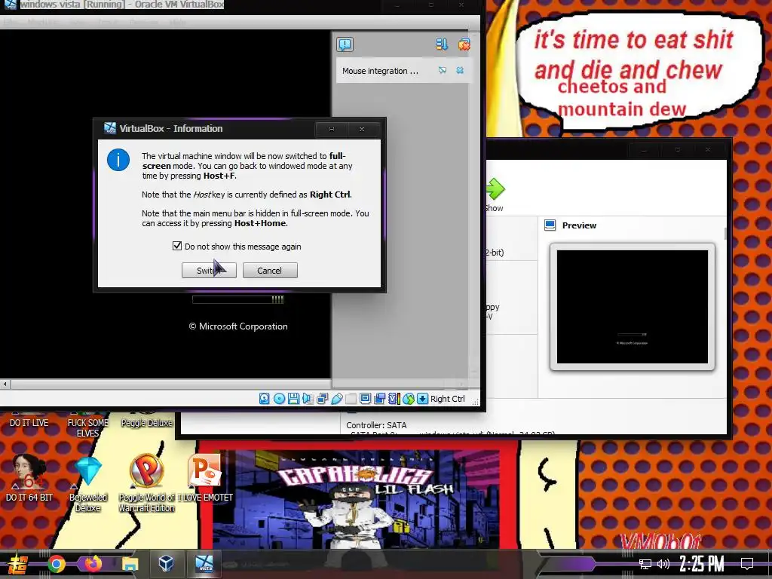This screenshot has width=772, height=579.
Task: Switch to VirtualBox Manager taskbar button
Action: coord(167,563)
